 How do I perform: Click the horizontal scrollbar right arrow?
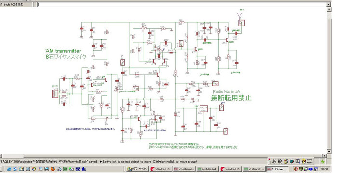pos(324,156)
